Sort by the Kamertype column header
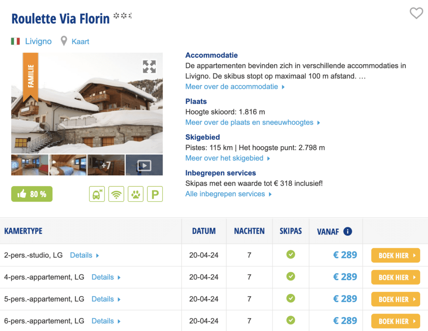 click(x=23, y=231)
